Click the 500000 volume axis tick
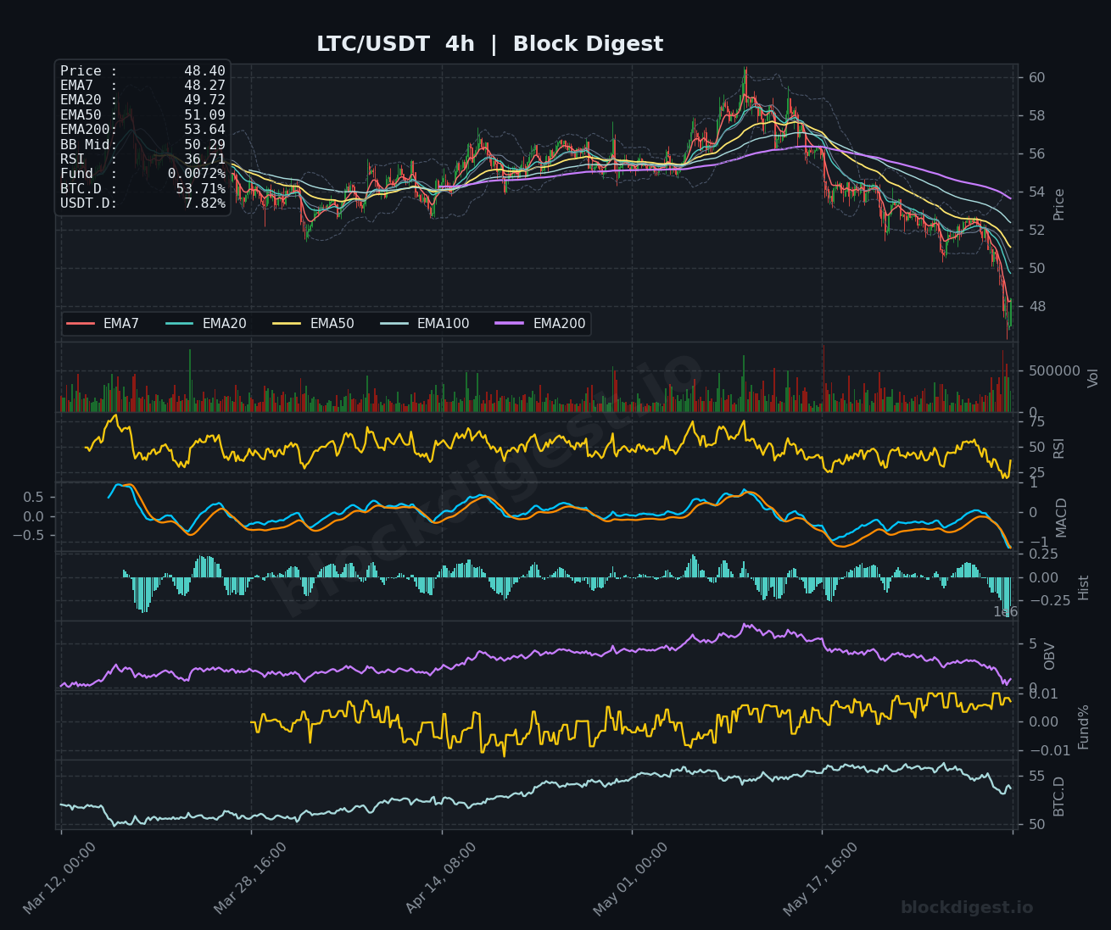The width and height of the screenshot is (1111, 930). pyautogui.click(x=1054, y=370)
